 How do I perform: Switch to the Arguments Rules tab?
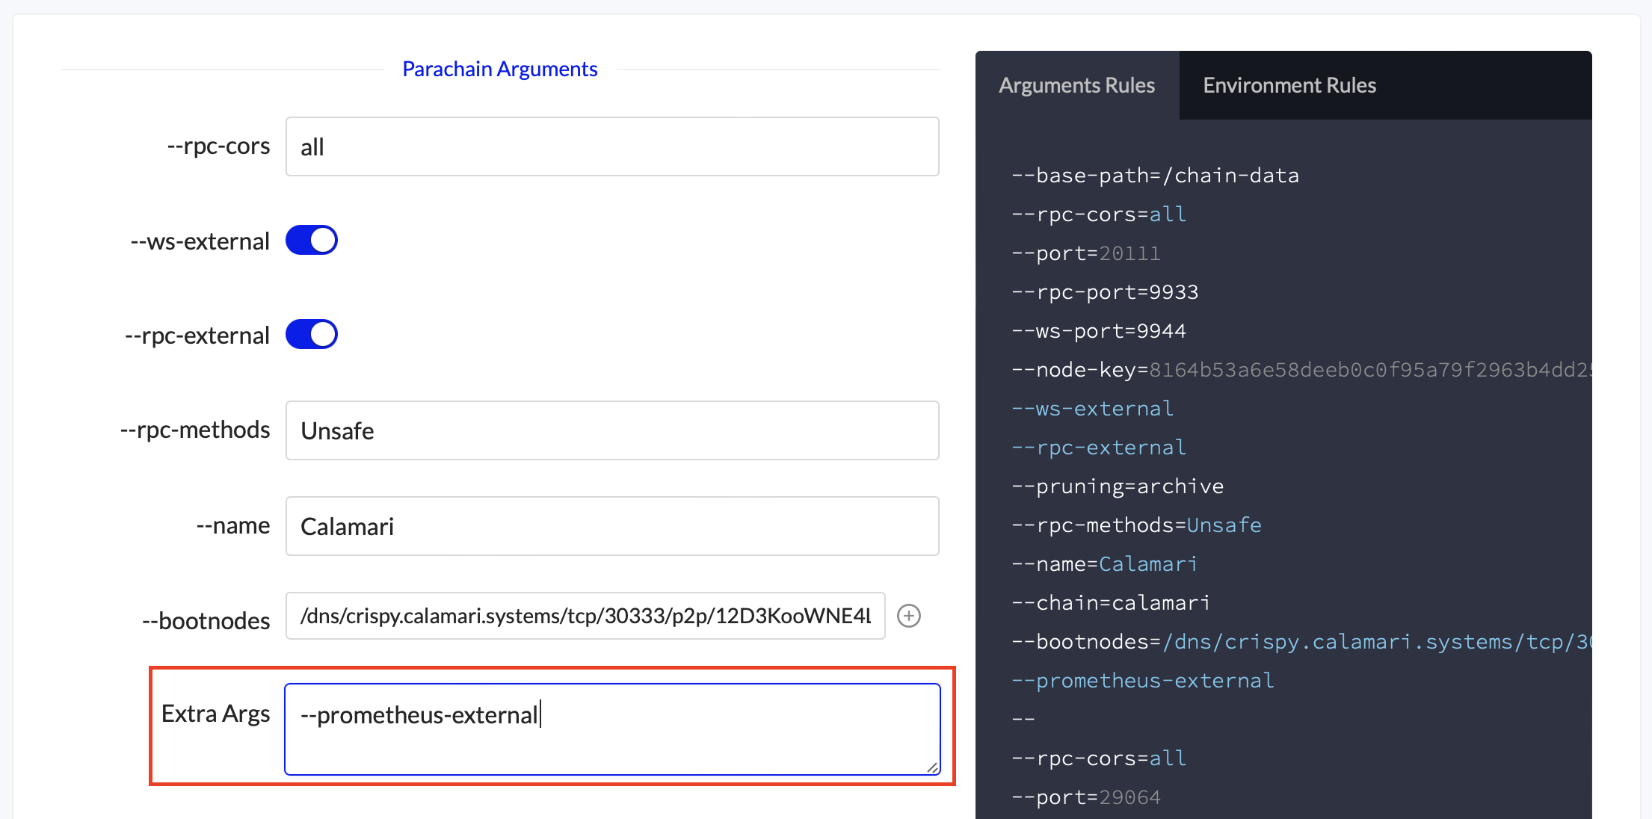coord(1076,85)
